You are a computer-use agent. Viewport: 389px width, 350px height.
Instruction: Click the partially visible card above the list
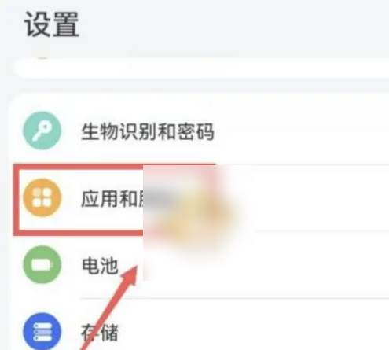click(x=200, y=68)
